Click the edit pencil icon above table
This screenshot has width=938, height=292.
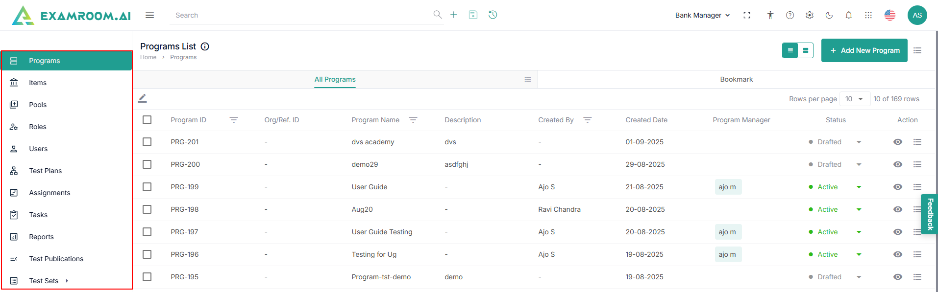pos(143,98)
